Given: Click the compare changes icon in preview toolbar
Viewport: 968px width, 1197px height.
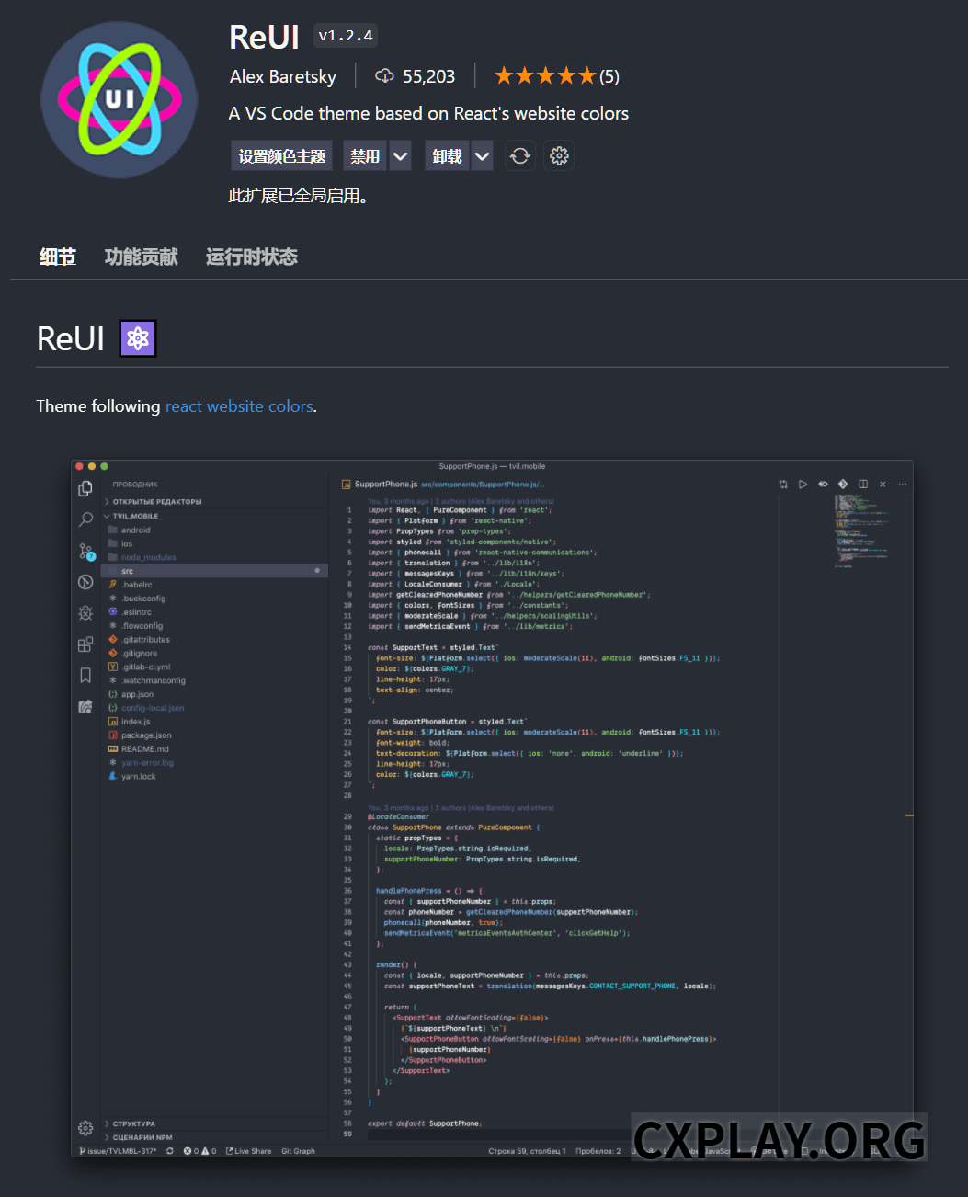Looking at the screenshot, I should click(x=783, y=484).
